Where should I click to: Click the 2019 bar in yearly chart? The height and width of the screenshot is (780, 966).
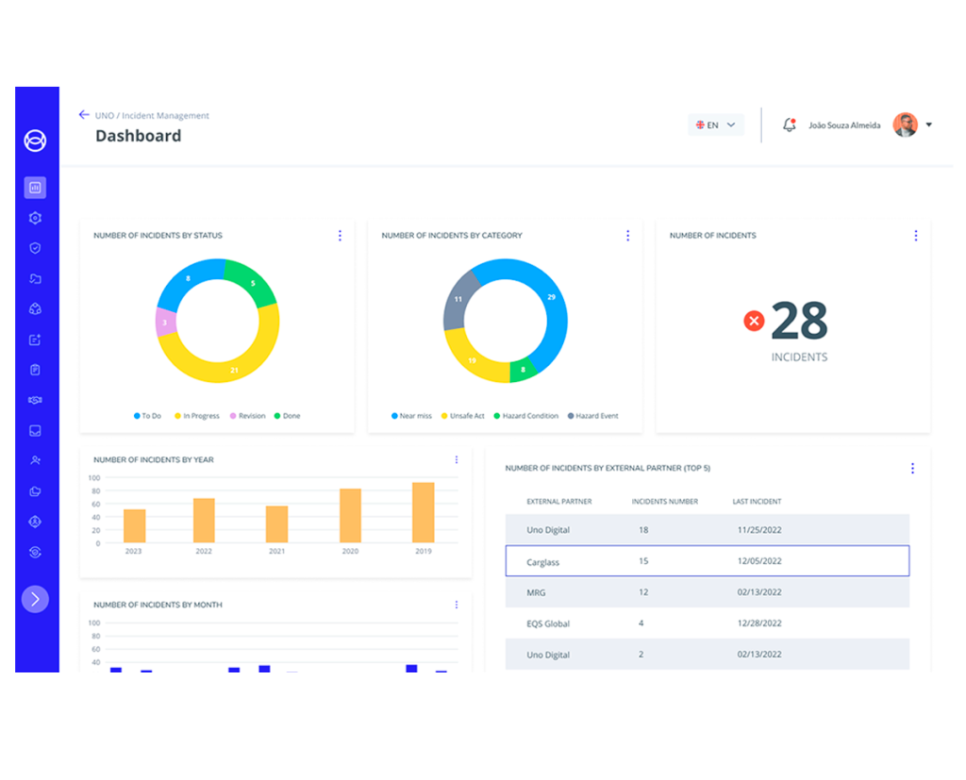tap(424, 512)
